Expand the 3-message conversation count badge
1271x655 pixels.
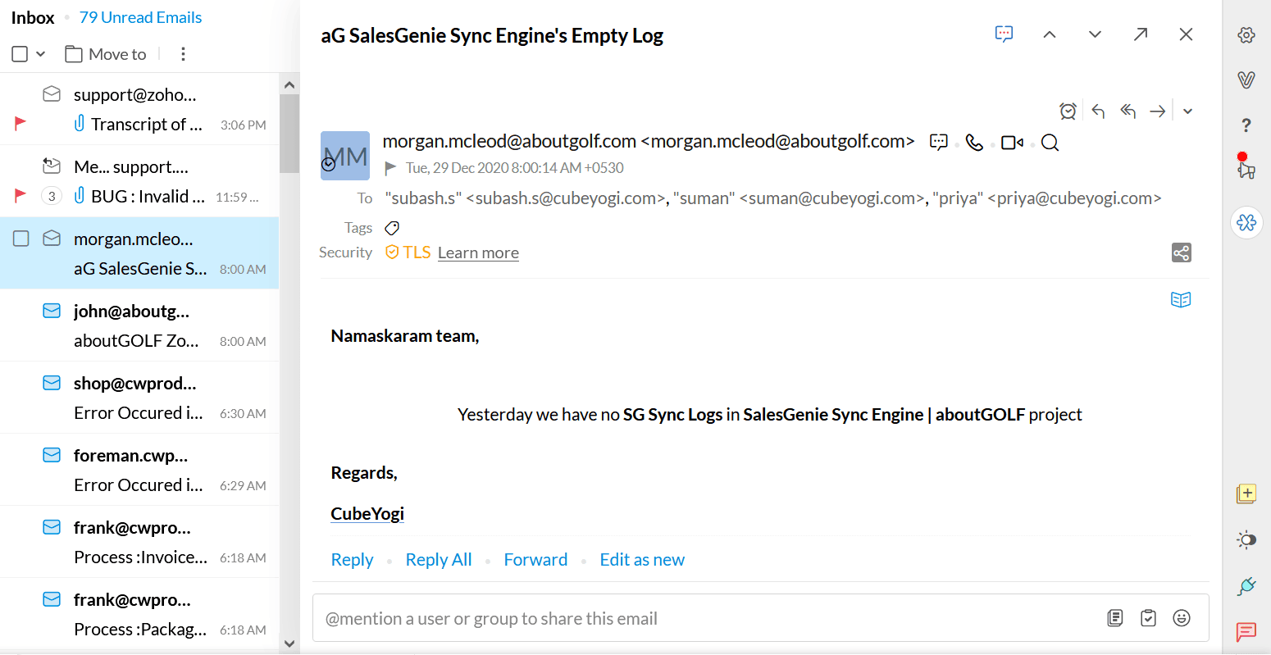tap(52, 196)
